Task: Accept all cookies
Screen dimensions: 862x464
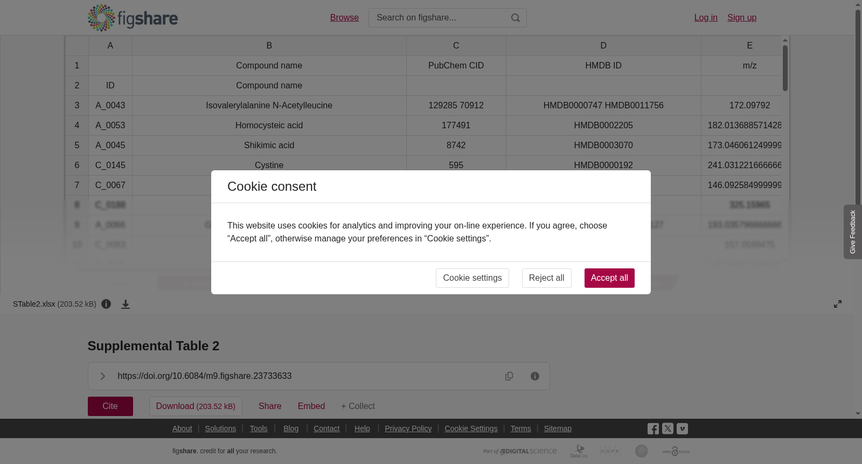Action: click(609, 278)
